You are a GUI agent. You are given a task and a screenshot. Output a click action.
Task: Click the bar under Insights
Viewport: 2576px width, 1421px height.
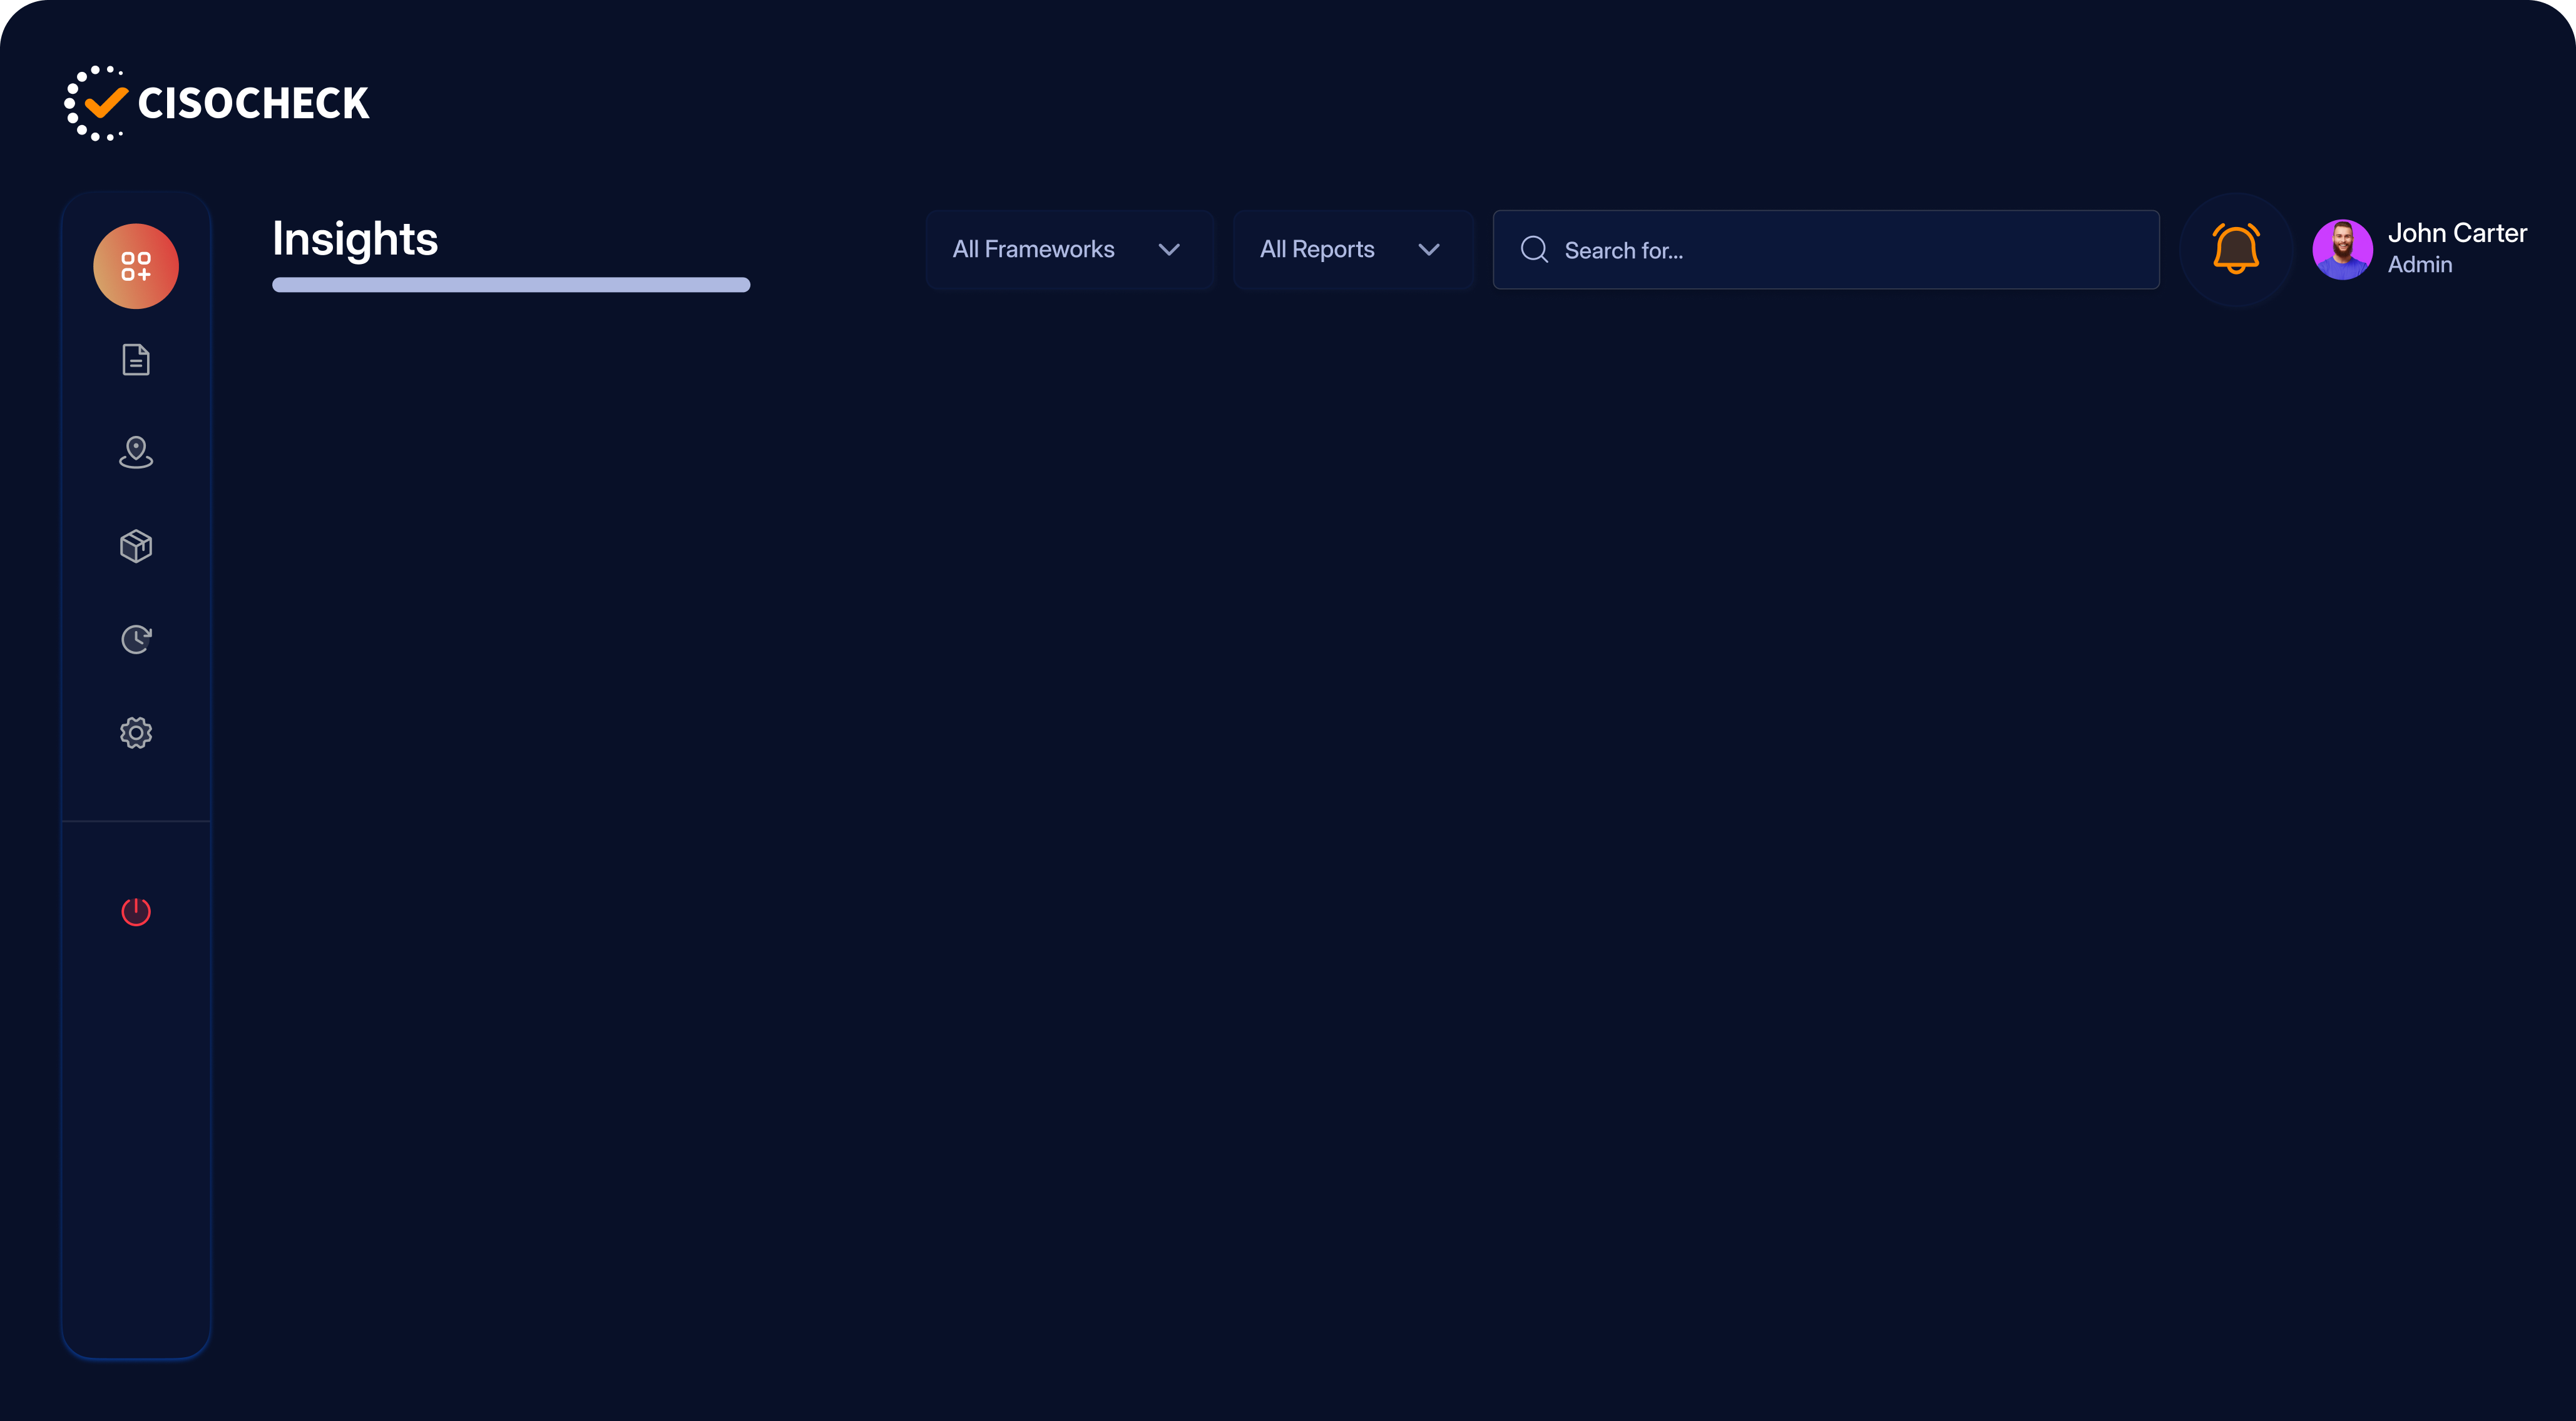510,285
